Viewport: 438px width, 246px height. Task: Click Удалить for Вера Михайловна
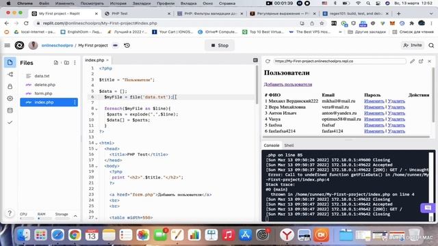tap(396, 107)
